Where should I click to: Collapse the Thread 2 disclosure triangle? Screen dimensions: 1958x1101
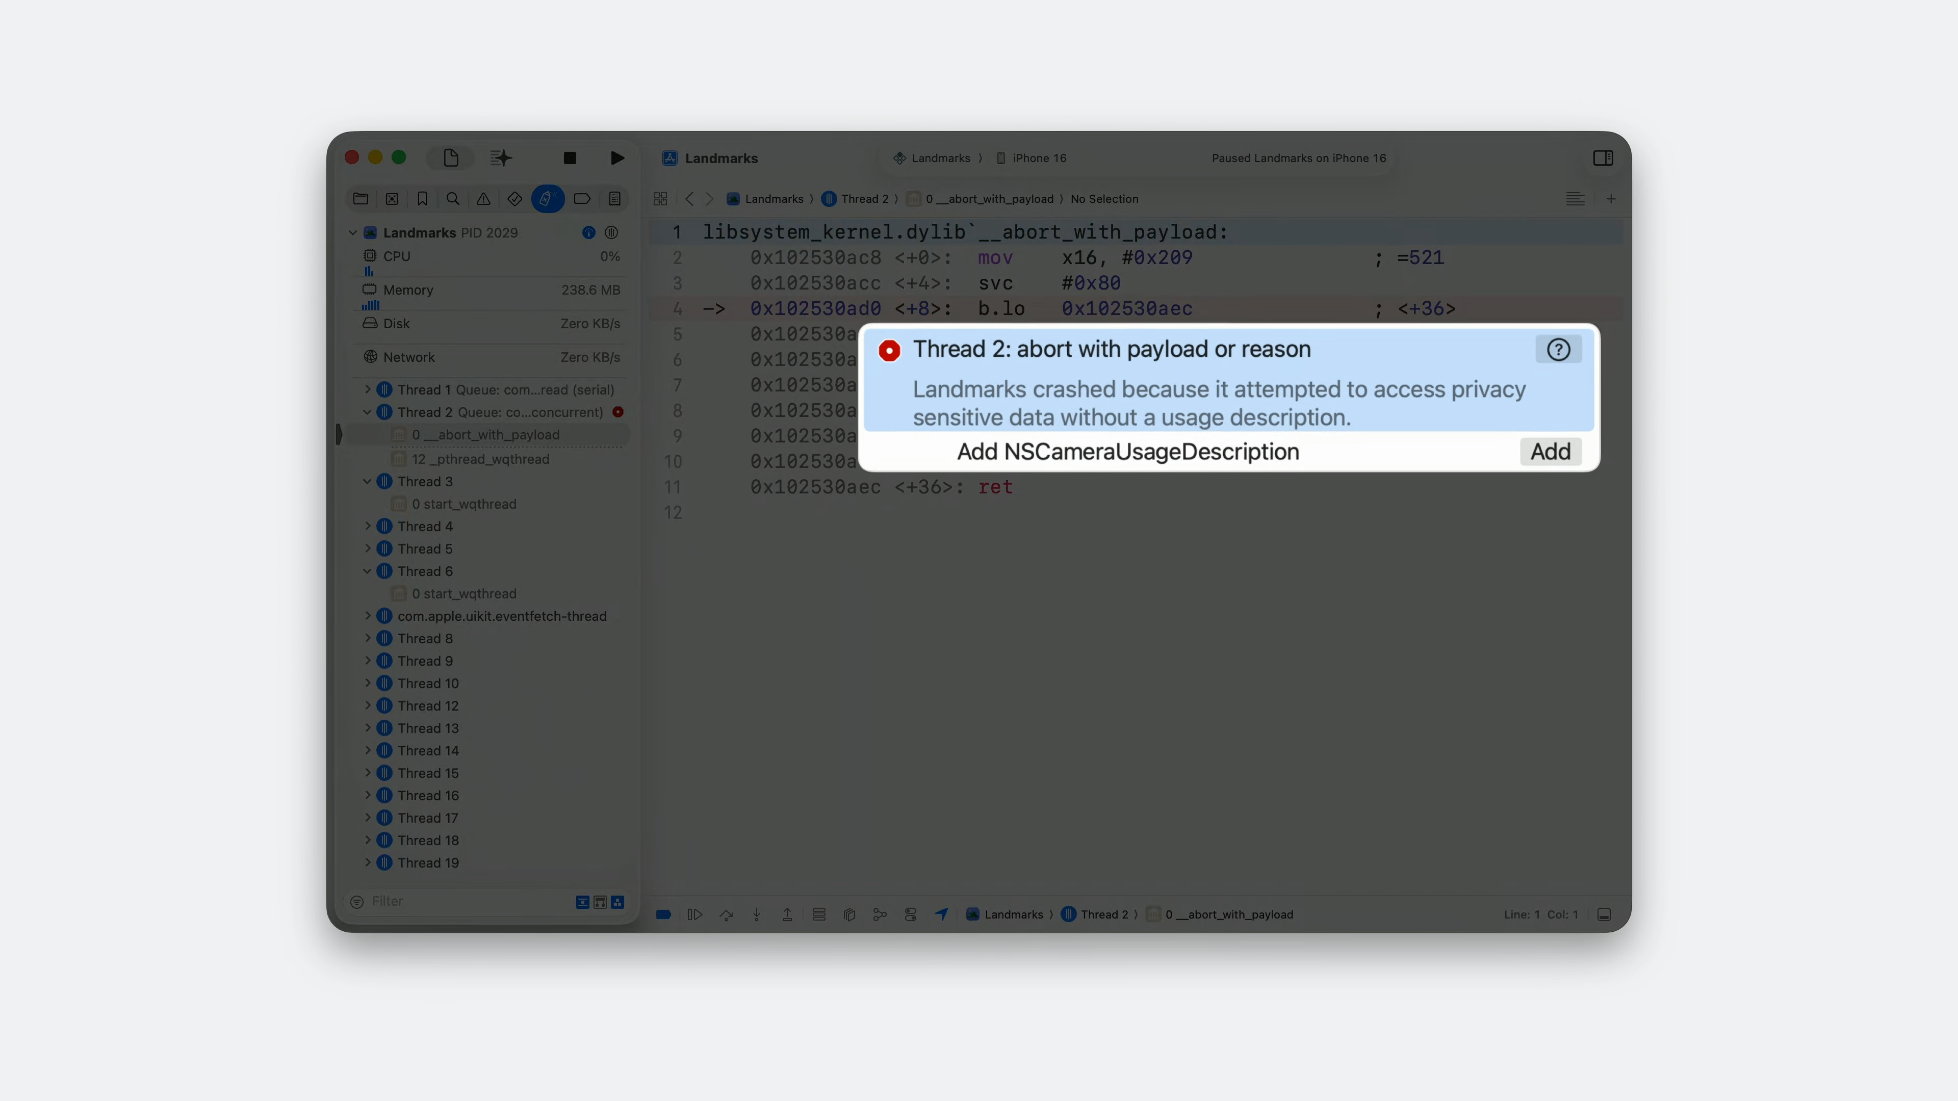click(x=368, y=412)
